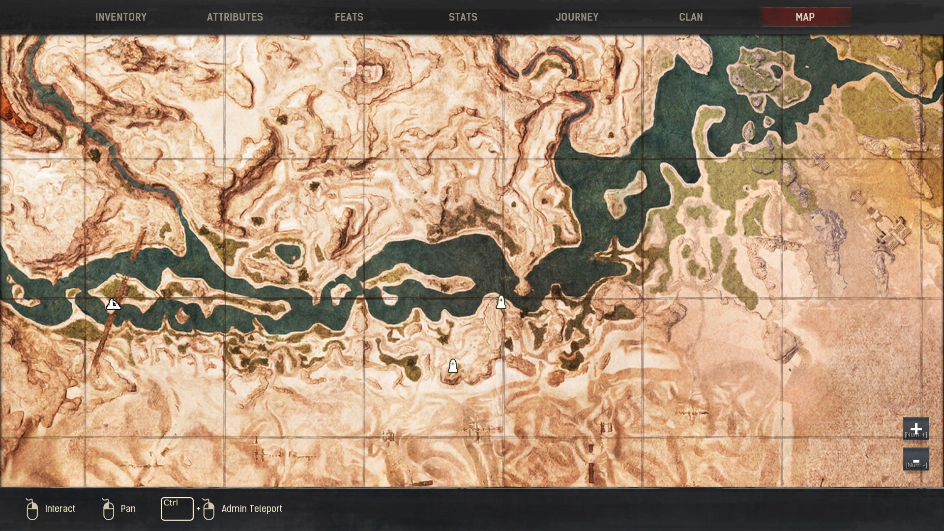Zoom in with the plus button

tap(915, 429)
